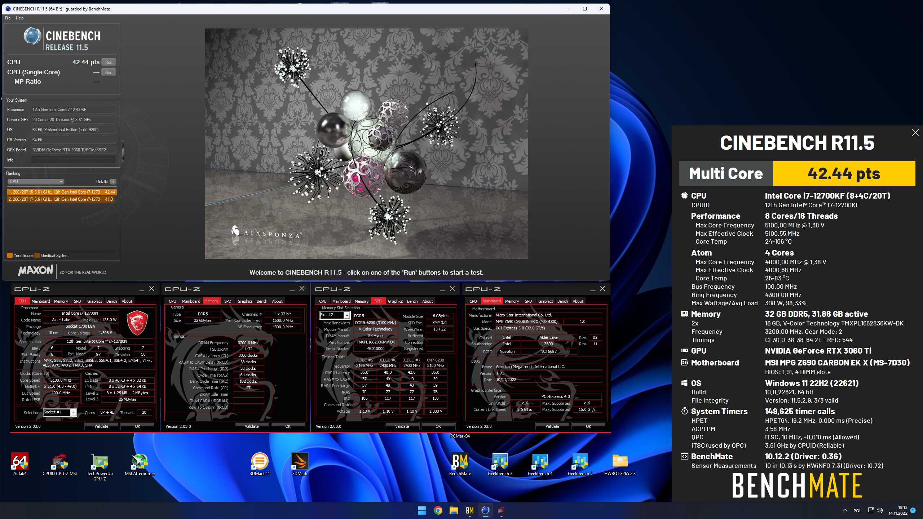Open the Graphics tab in third CPU-Z window

[x=395, y=301]
